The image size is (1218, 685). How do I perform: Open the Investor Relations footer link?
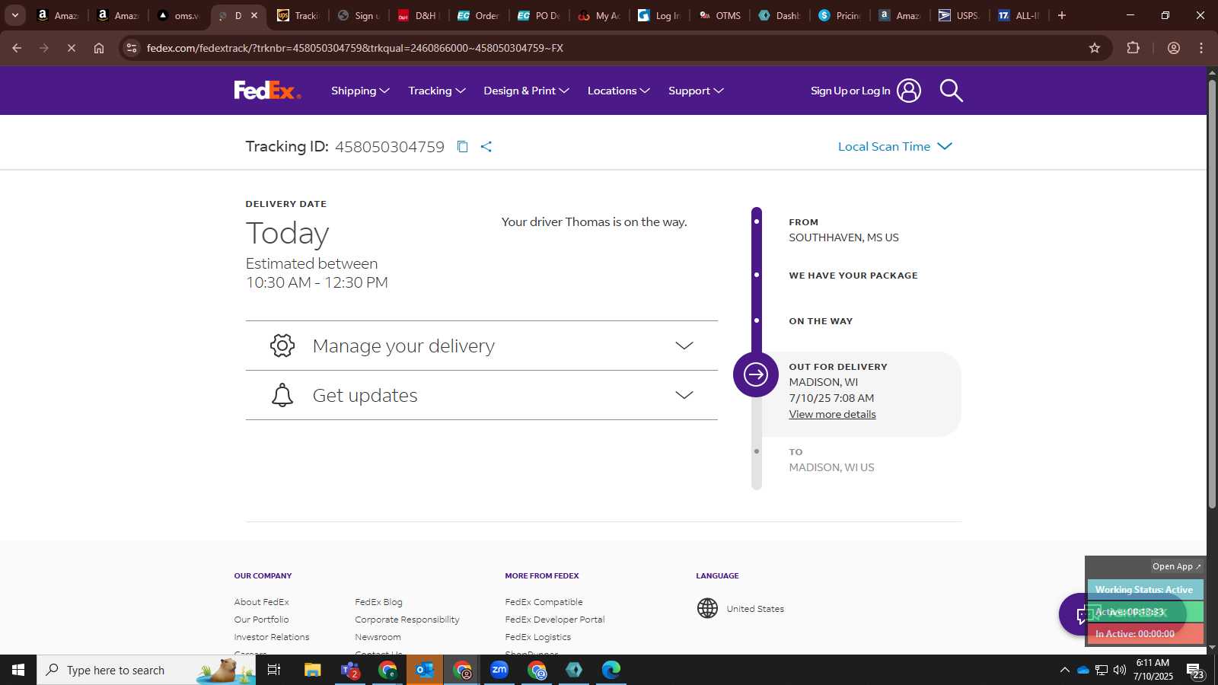coord(272,637)
